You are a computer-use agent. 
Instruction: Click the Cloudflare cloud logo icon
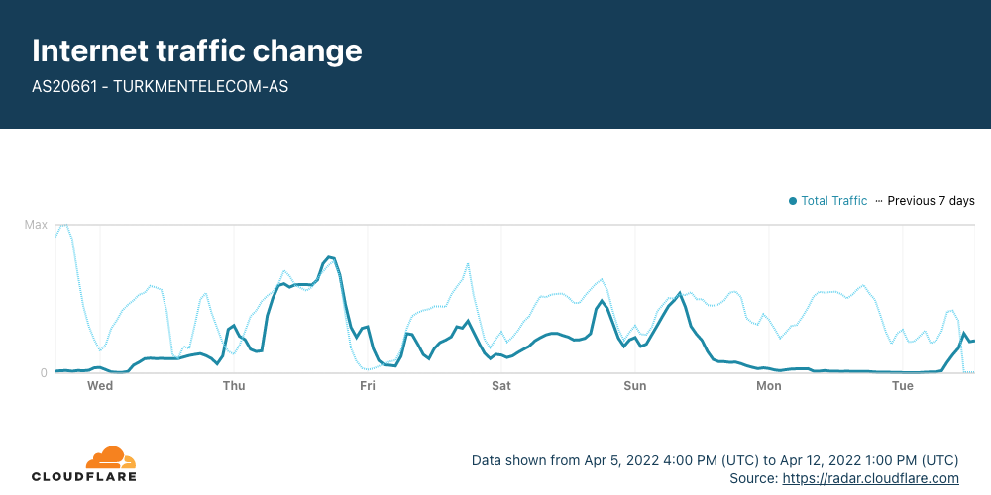(x=111, y=457)
